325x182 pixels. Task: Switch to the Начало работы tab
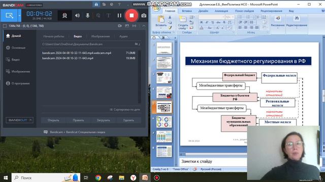pos(54,36)
